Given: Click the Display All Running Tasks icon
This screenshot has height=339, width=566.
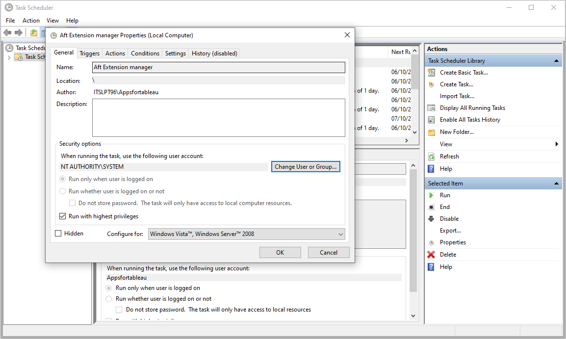Looking at the screenshot, I should pos(431,108).
